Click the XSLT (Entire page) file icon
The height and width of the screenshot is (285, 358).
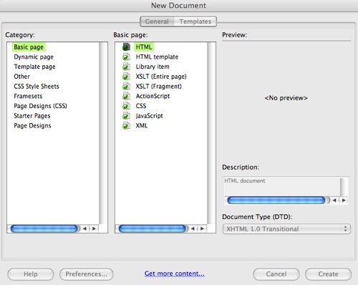[126, 77]
